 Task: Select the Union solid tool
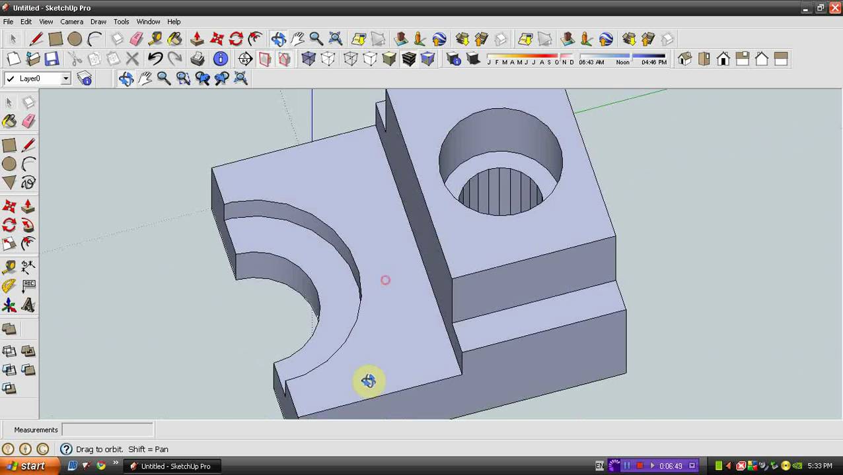28,352
